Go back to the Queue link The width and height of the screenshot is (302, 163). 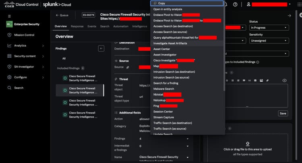pos(62,15)
